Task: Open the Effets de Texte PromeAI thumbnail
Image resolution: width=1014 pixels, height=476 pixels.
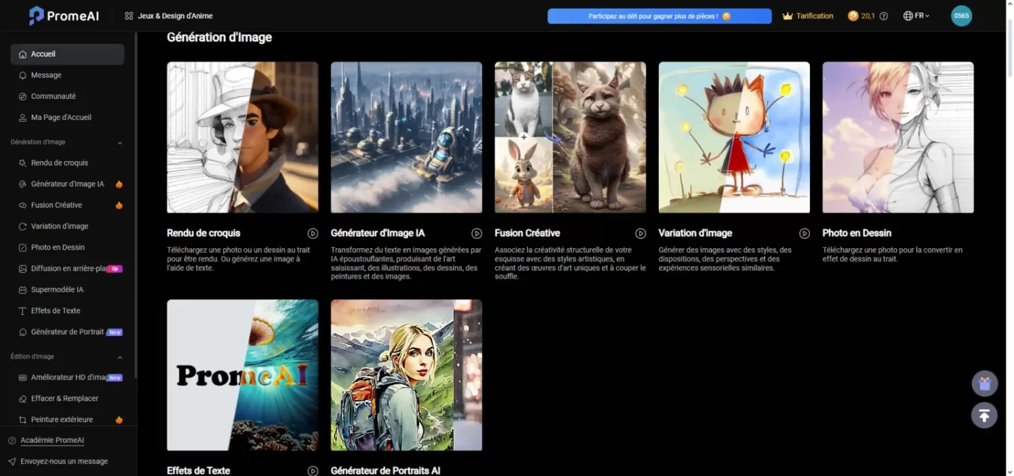Action: pyautogui.click(x=242, y=375)
